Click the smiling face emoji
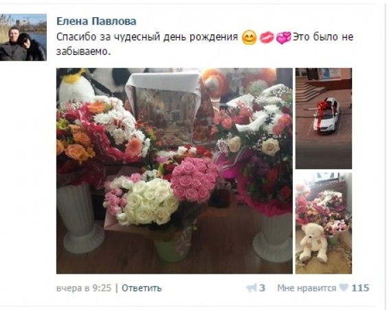The image size is (387, 310). (249, 38)
